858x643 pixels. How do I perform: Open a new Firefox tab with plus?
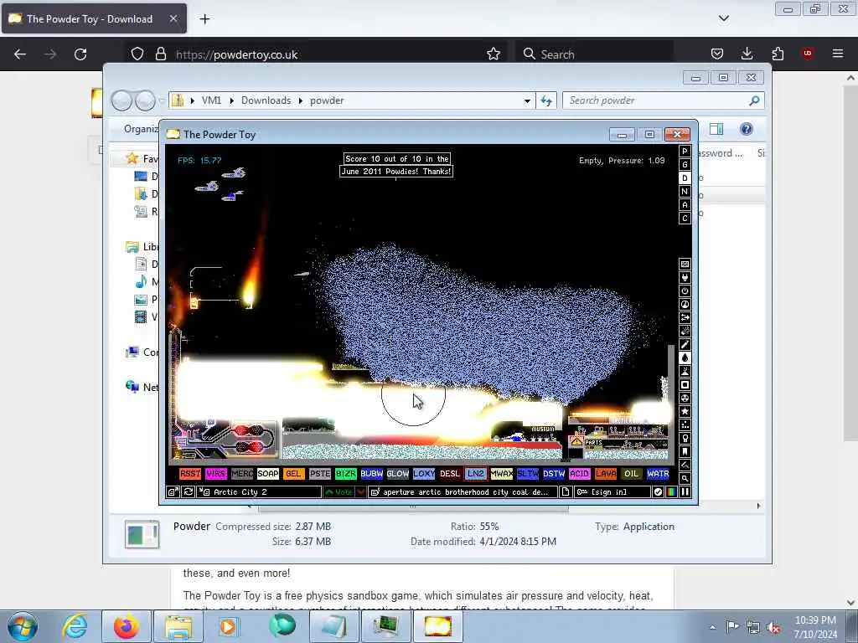(204, 19)
